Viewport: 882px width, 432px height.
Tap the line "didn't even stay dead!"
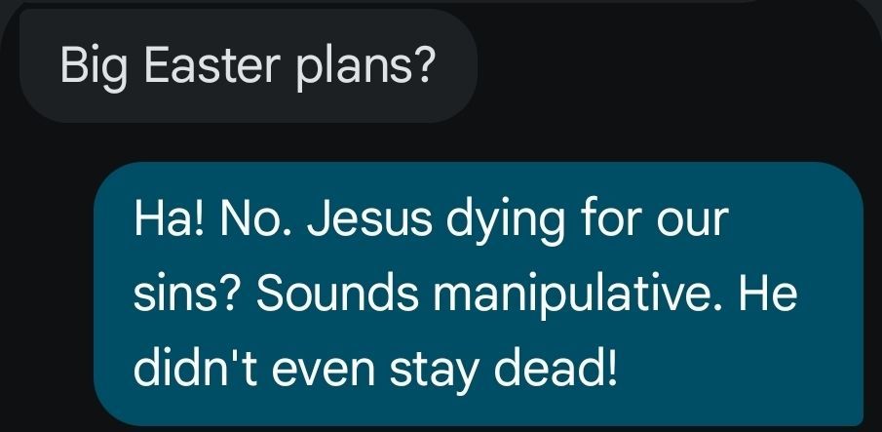(375, 371)
